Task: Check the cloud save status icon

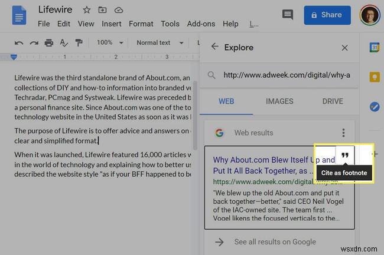Action: [x=119, y=10]
